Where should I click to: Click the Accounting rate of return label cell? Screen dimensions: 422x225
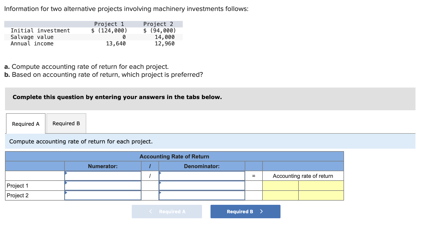[303, 176]
